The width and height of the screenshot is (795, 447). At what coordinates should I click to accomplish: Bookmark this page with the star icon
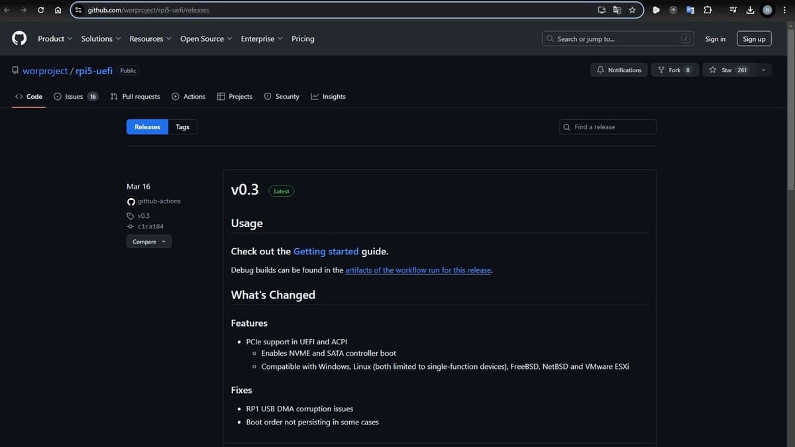point(632,10)
